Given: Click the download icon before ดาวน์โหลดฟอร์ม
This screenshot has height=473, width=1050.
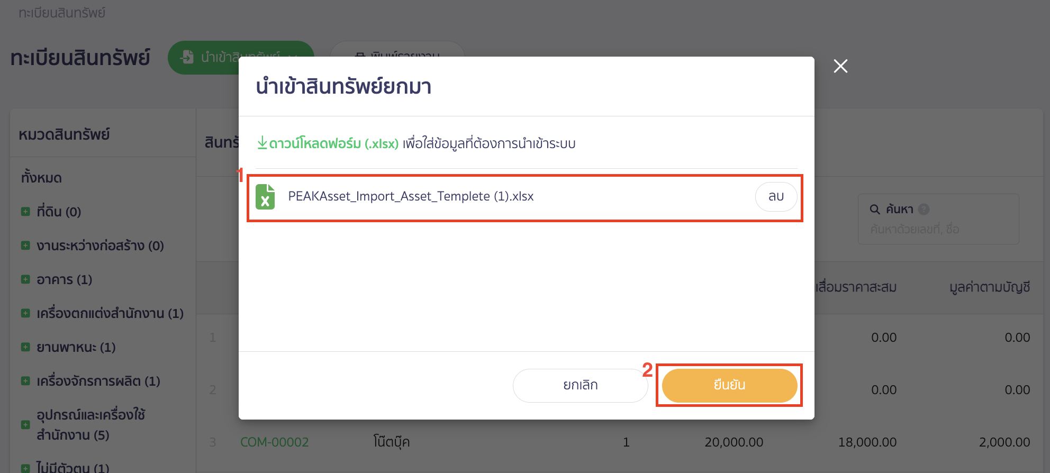Looking at the screenshot, I should click(263, 143).
